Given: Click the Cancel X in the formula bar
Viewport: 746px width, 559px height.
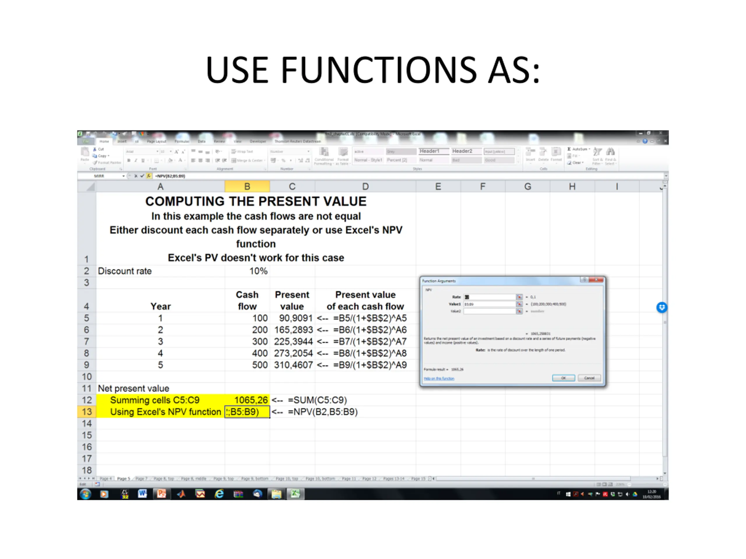Looking at the screenshot, I should tap(136, 176).
